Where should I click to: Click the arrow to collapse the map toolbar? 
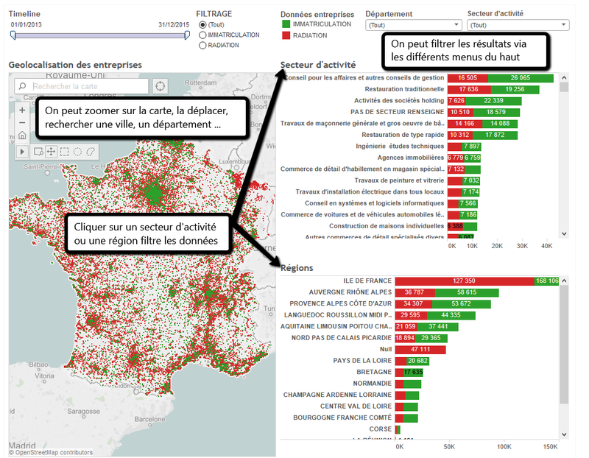[22, 150]
